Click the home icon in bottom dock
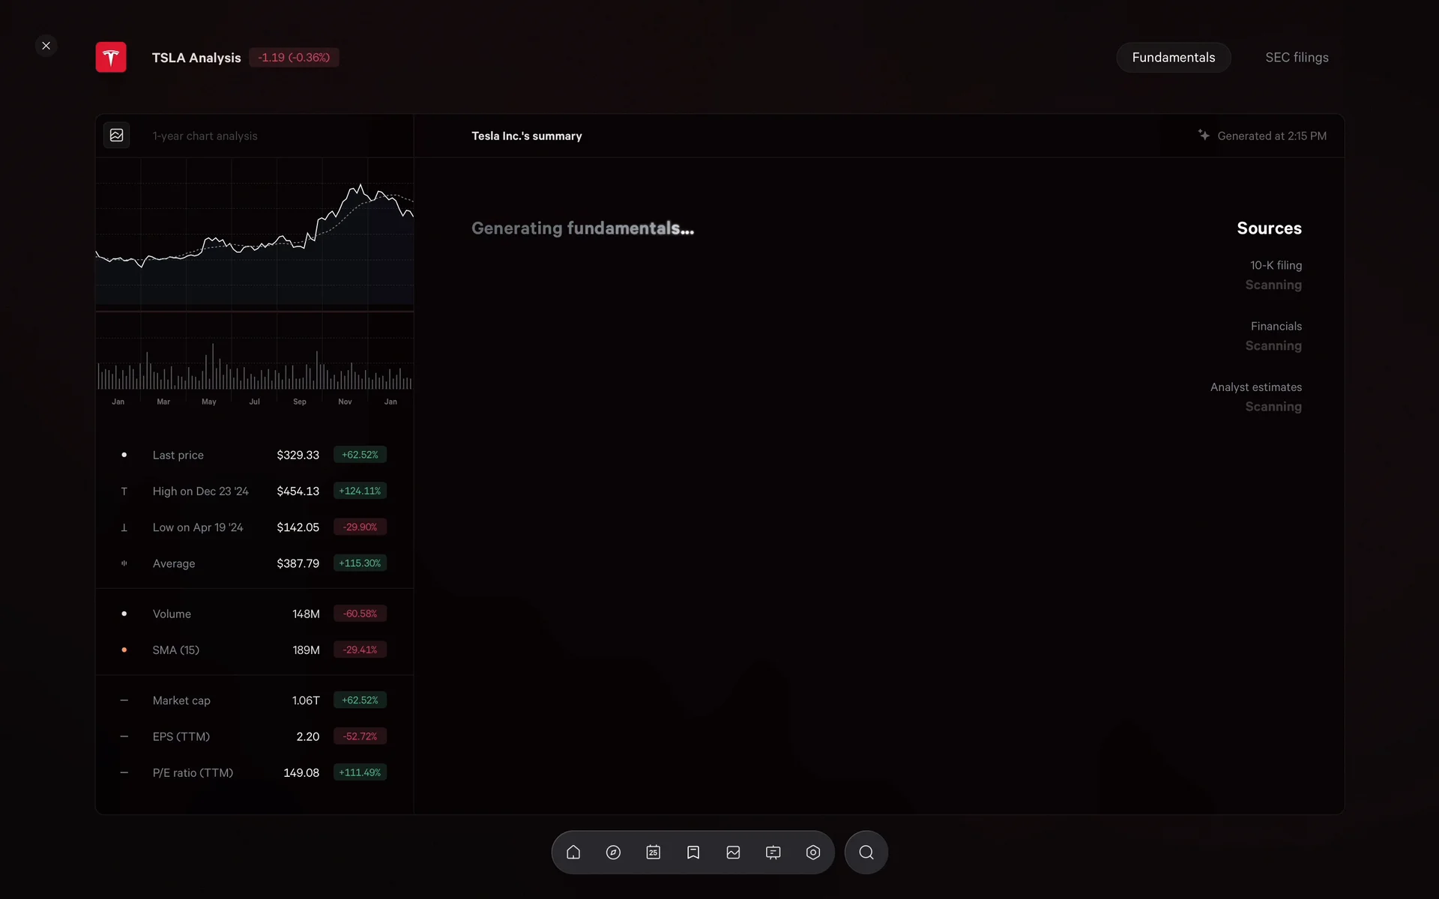 pos(573,853)
